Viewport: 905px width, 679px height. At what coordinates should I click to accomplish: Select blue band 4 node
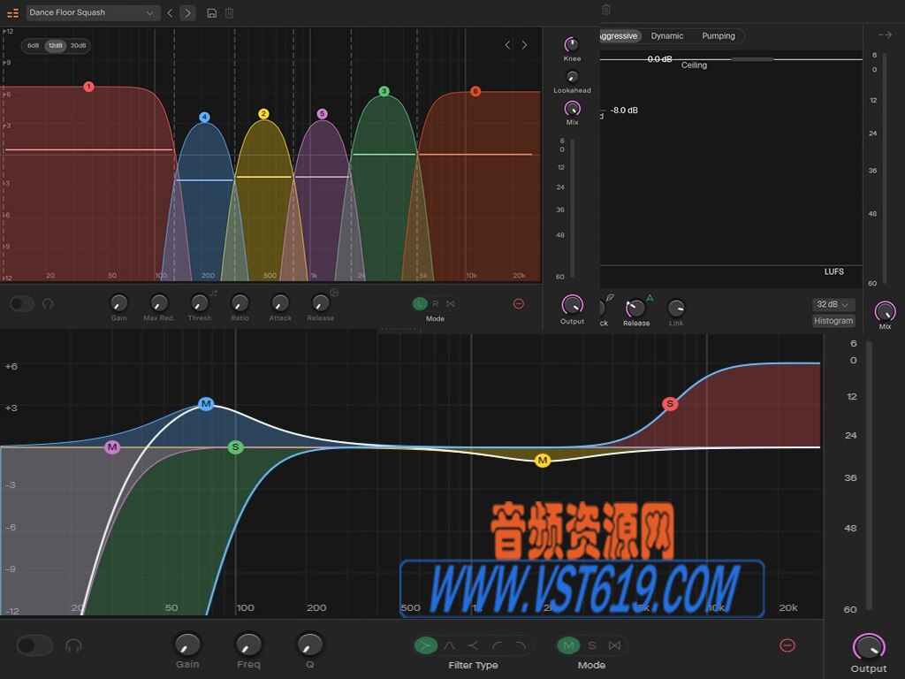[x=204, y=118]
